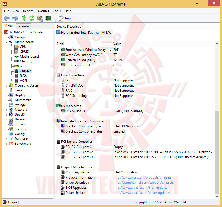Expand the Operating System node
The height and width of the screenshot is (207, 222).
tap(6, 86)
